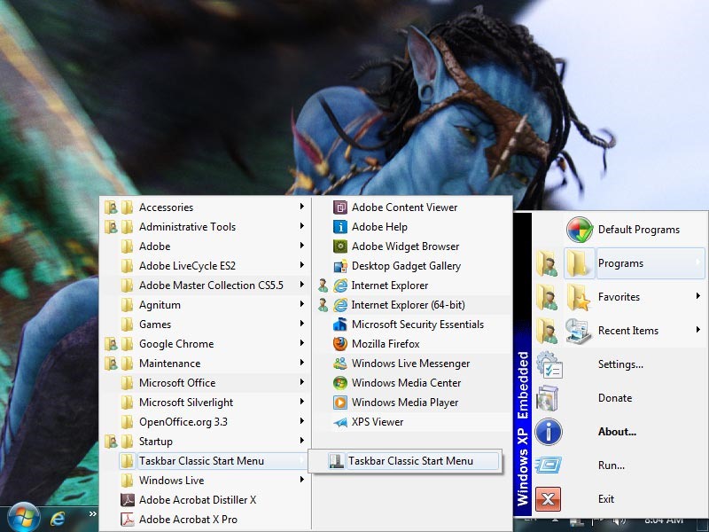
Task: Click the Exit label
Action: 606,499
